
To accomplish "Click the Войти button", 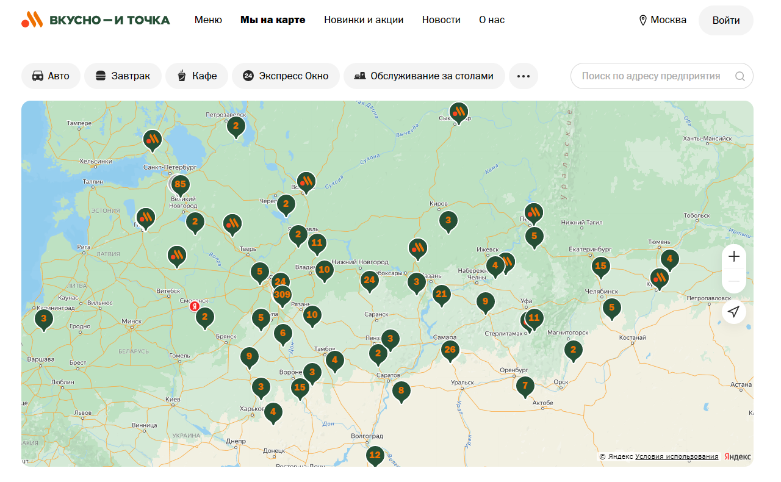I will [726, 21].
